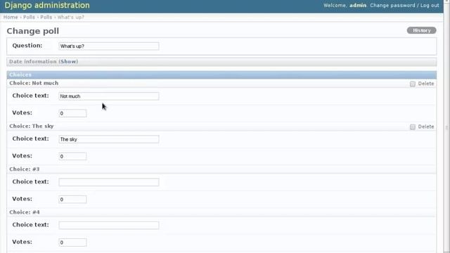This screenshot has height=253, width=450.
Task: Focus the Votes field for Choice #4
Action: 72,242
